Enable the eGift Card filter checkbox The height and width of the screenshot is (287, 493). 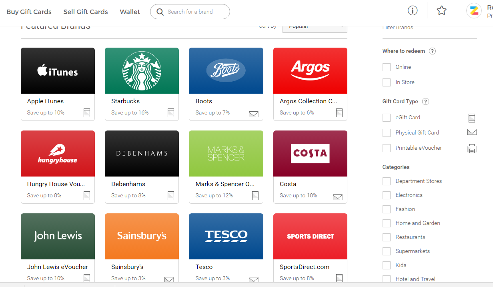387,118
